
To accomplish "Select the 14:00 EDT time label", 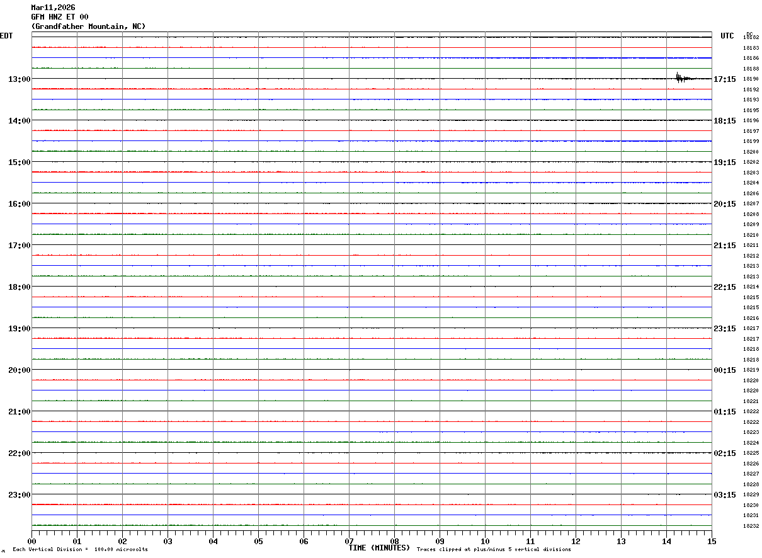I will [19, 121].
